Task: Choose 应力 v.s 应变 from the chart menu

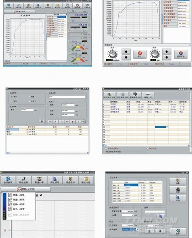Action: click(x=18, y=209)
